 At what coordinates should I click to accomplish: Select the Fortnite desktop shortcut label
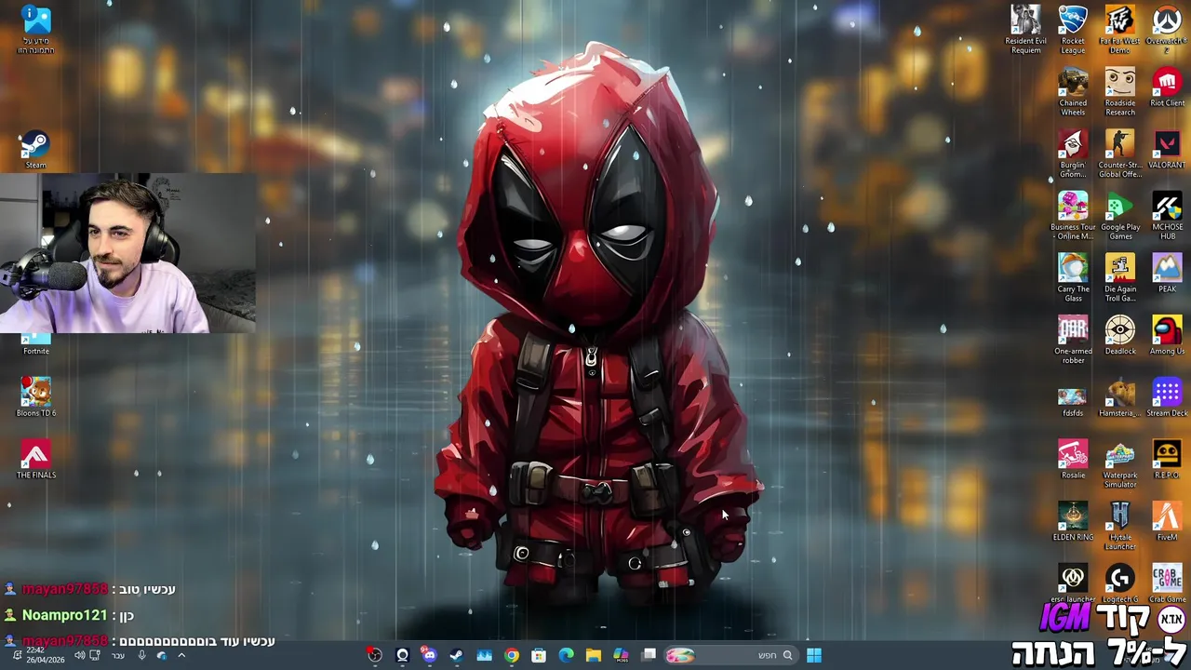pyautogui.click(x=35, y=351)
